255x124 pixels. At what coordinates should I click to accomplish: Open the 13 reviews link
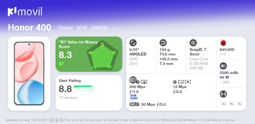[x=68, y=98]
